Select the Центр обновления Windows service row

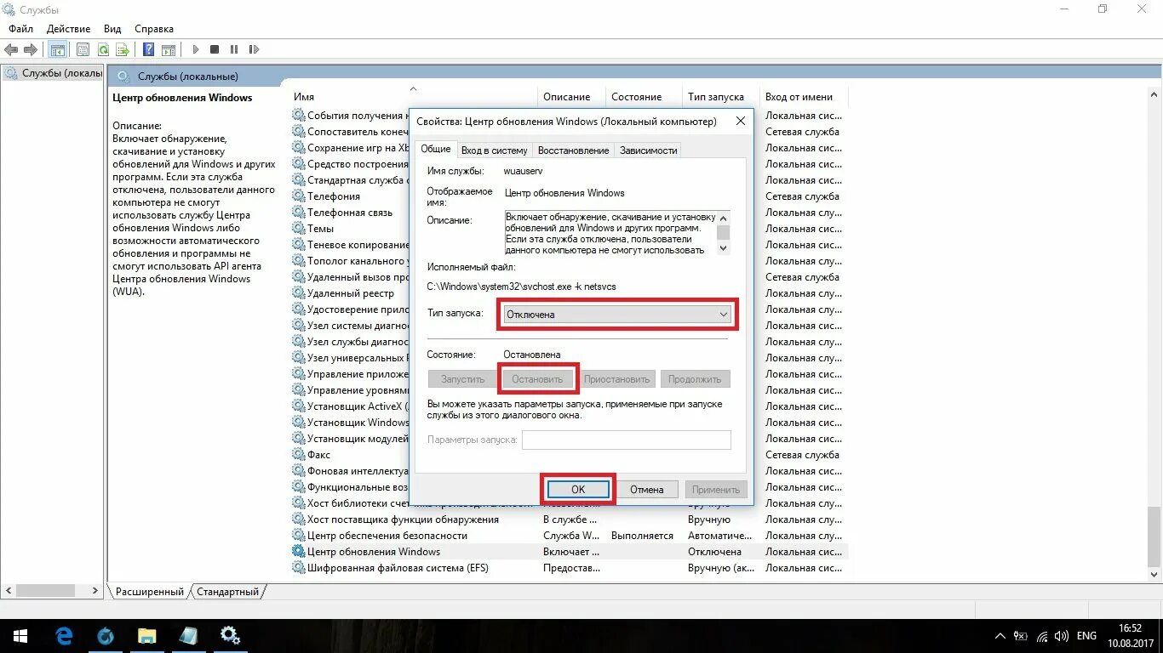pos(569,552)
